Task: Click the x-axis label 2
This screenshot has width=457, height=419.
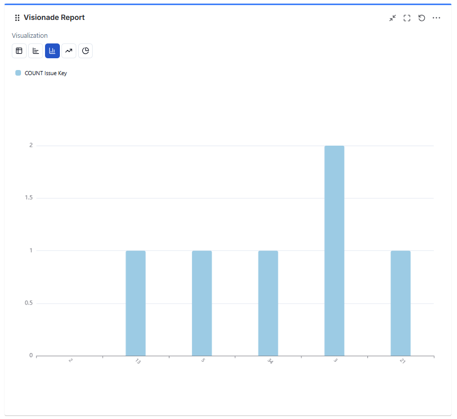Action: click(71, 361)
